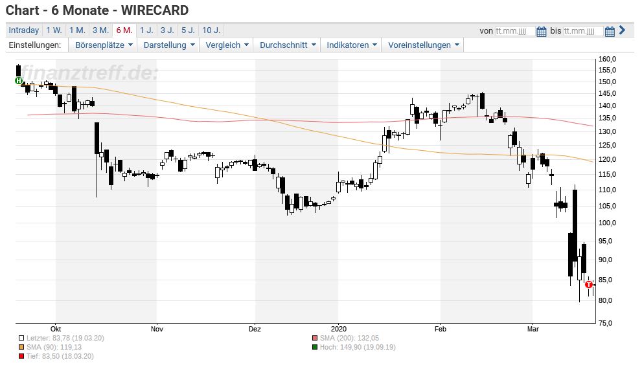The width and height of the screenshot is (642, 369).
Task: Click the white Letzter legend swatch
Action: point(21,339)
